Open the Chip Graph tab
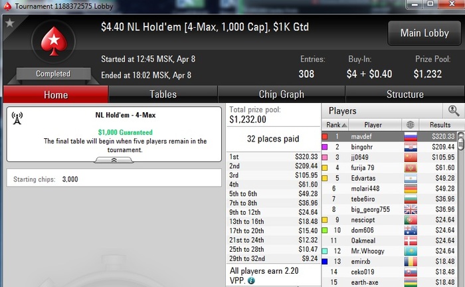The width and height of the screenshot is (465, 287). (x=282, y=94)
